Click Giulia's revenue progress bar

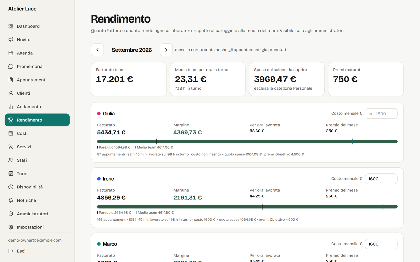pos(247,141)
